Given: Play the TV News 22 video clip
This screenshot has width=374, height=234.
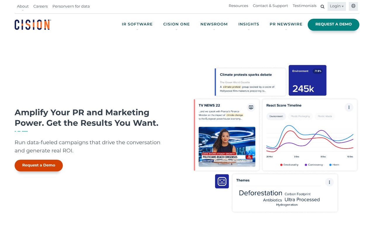Looking at the screenshot, I should (251, 107).
